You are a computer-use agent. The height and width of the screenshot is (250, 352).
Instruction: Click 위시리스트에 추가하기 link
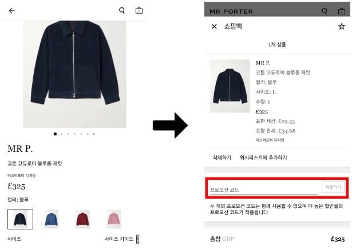(x=263, y=158)
